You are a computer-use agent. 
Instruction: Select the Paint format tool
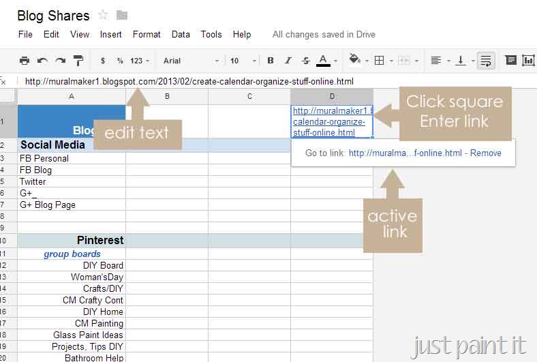(78, 61)
